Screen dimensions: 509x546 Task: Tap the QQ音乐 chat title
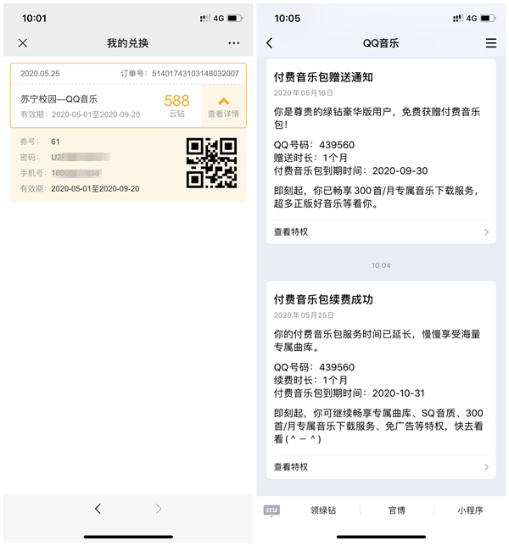point(381,43)
